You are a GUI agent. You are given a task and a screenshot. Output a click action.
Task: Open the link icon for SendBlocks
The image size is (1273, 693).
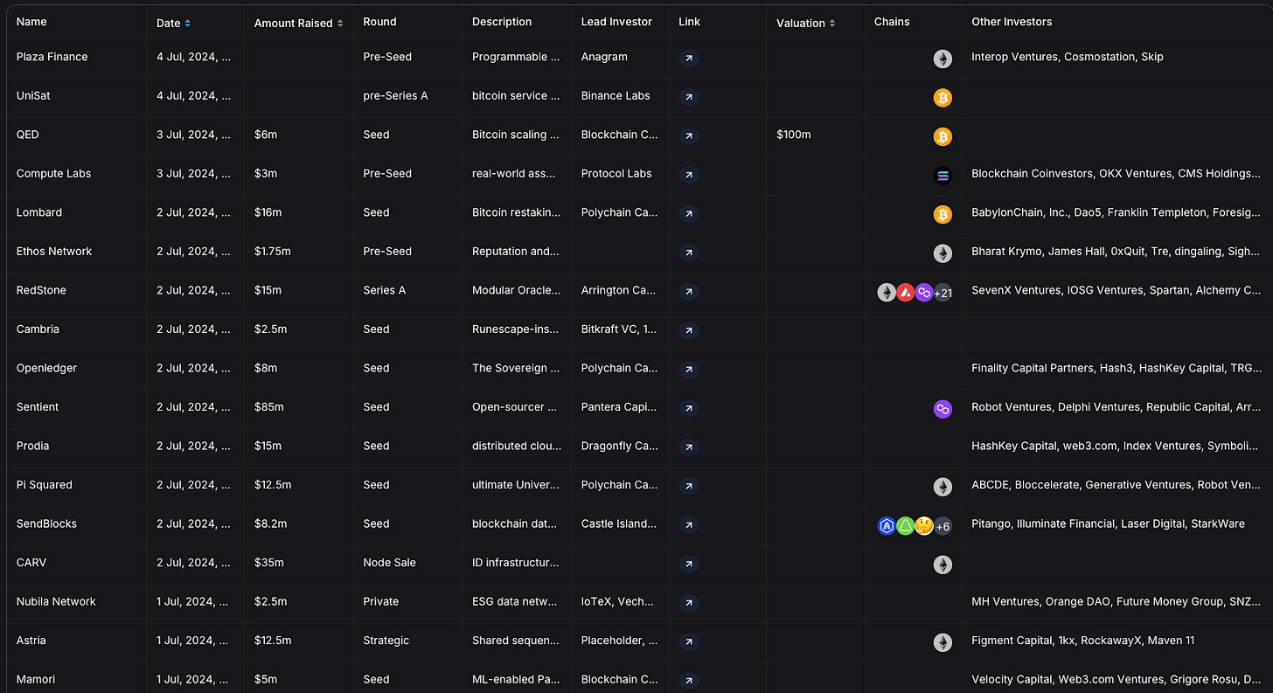(x=689, y=525)
